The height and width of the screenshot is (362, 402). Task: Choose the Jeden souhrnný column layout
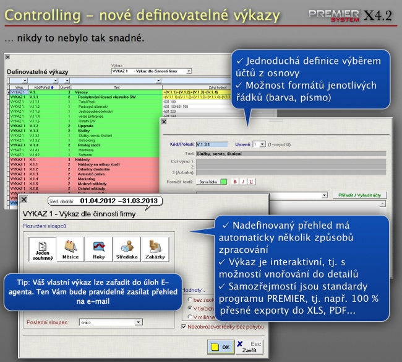[42, 249]
